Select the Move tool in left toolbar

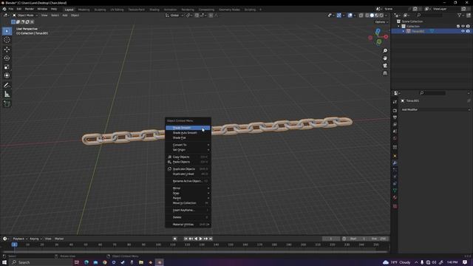[7, 50]
